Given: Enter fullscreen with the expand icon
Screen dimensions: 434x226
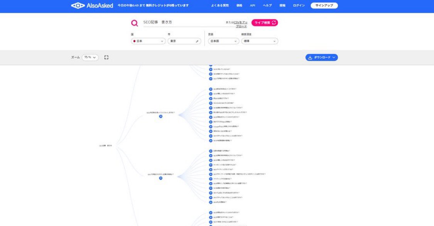Looking at the screenshot, I should coord(106,57).
